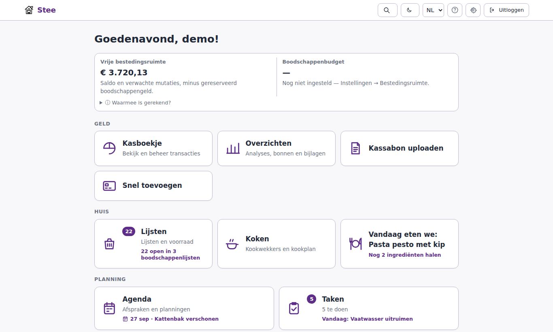The image size is (553, 332).
Task: Click the Lijsten shopping basket icon
Action: (109, 244)
